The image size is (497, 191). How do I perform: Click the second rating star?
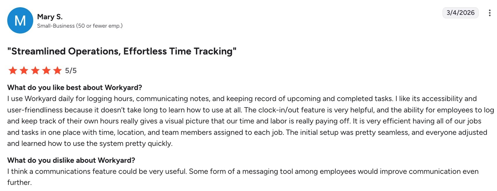point(24,70)
